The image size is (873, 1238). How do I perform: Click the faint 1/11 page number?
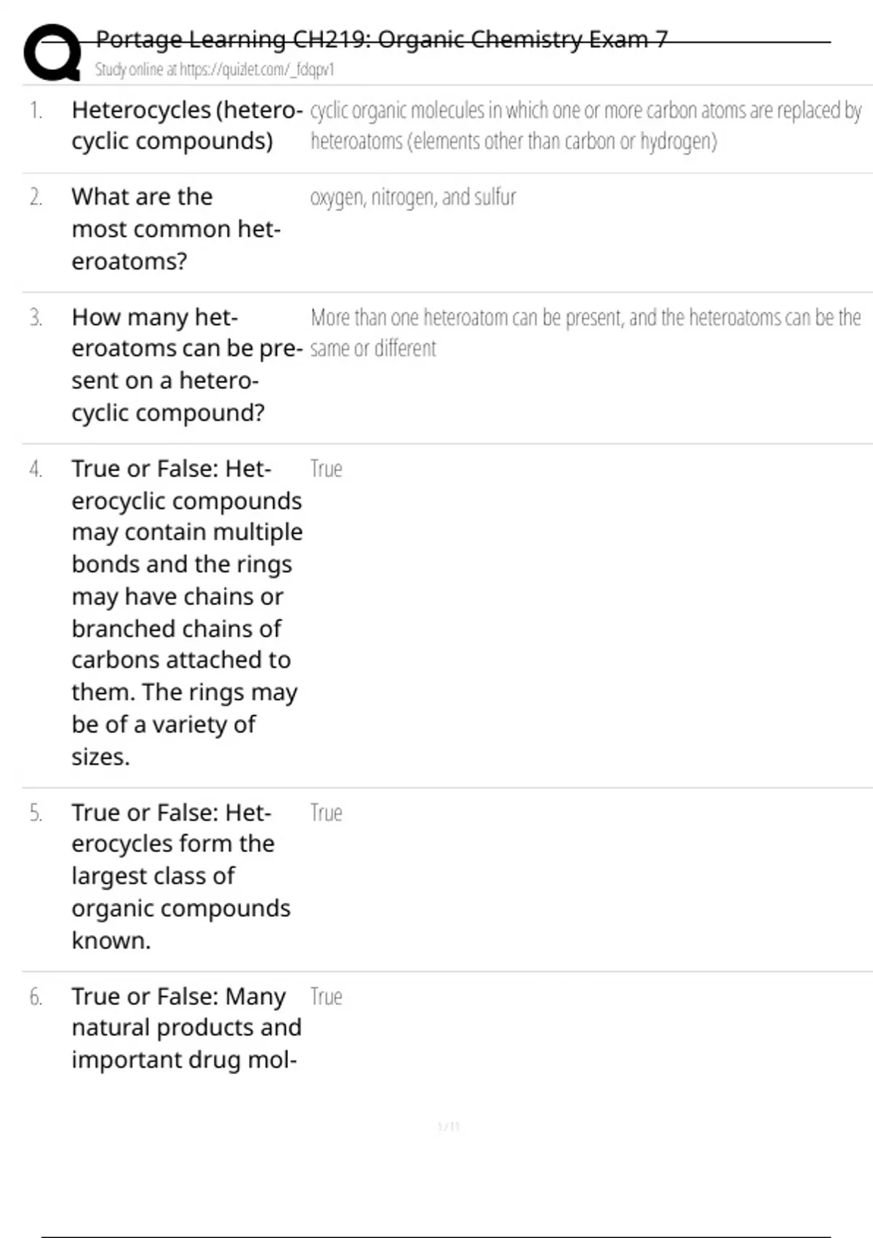(x=449, y=1127)
